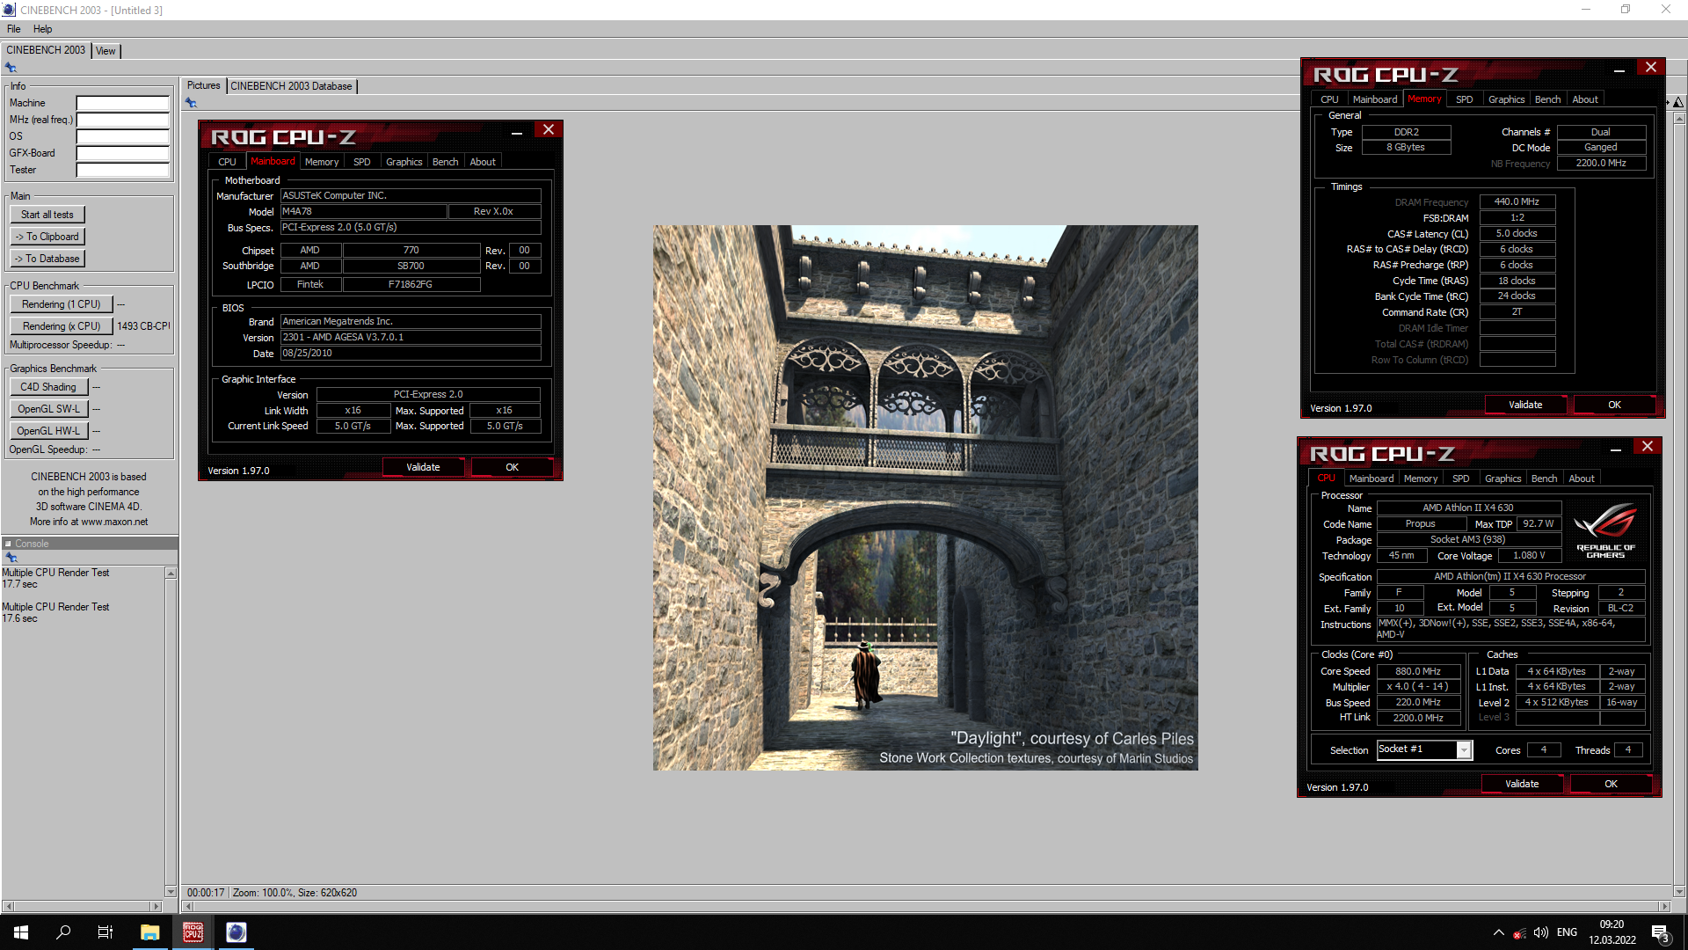Open CPU tab in Memory CPU-Z window

[1329, 99]
